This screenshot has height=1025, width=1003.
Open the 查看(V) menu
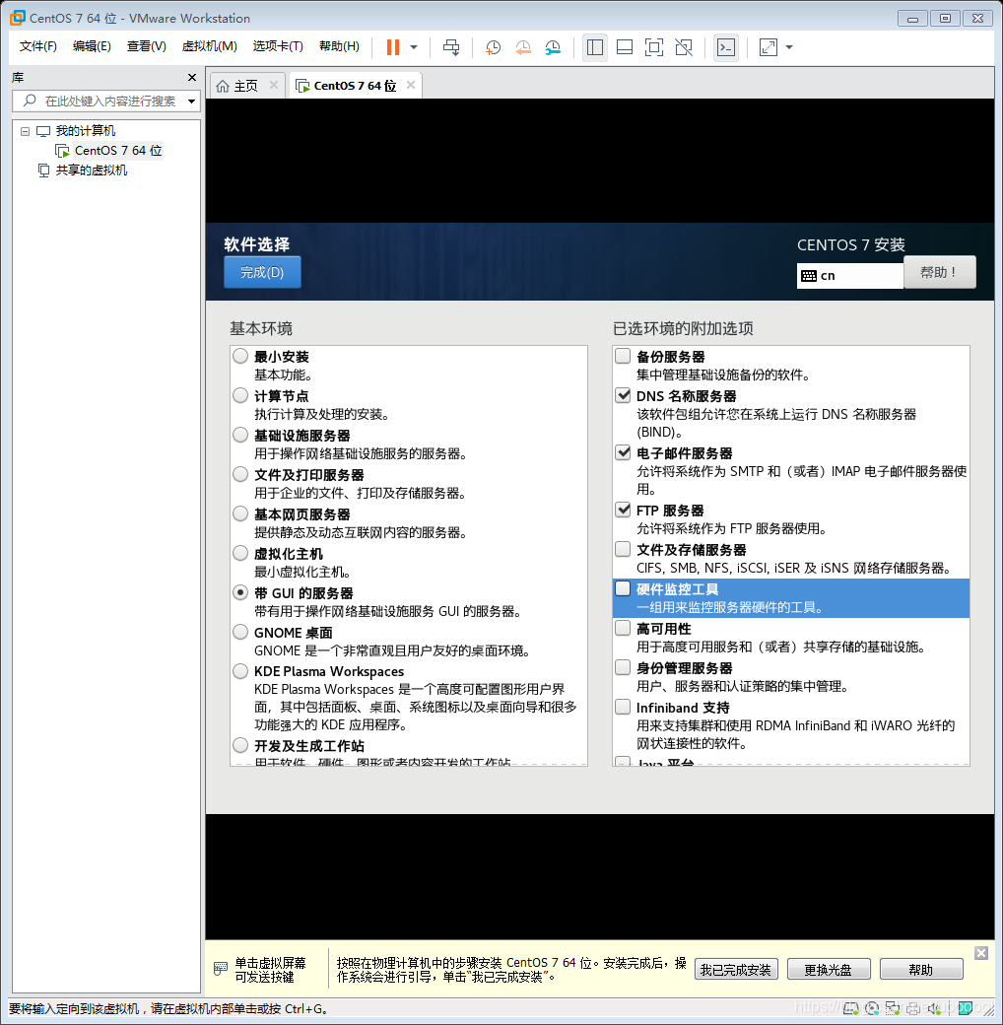(x=147, y=46)
